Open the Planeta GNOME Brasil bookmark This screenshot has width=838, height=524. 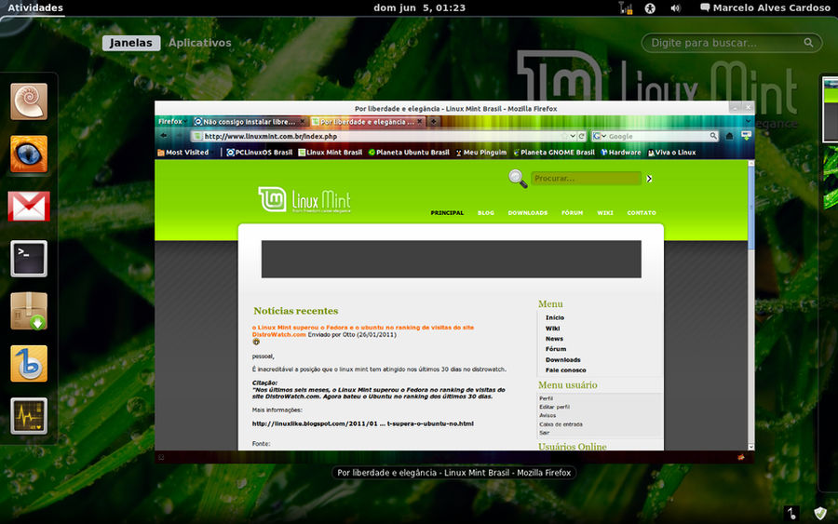pos(554,153)
